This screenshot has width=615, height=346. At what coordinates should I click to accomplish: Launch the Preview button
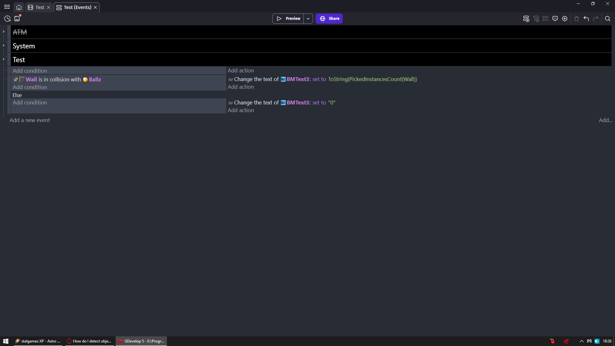(288, 19)
